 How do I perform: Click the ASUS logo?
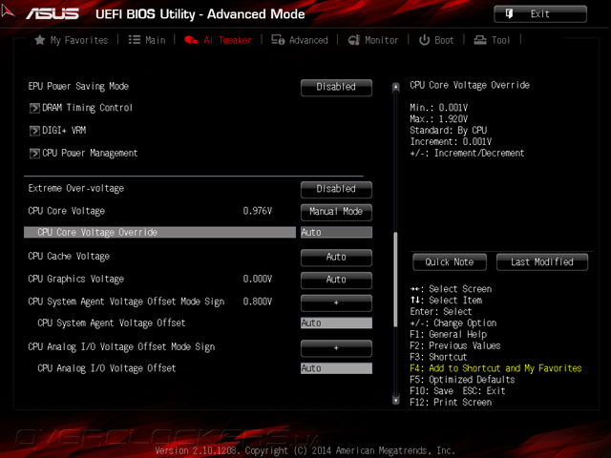pyautogui.click(x=53, y=14)
